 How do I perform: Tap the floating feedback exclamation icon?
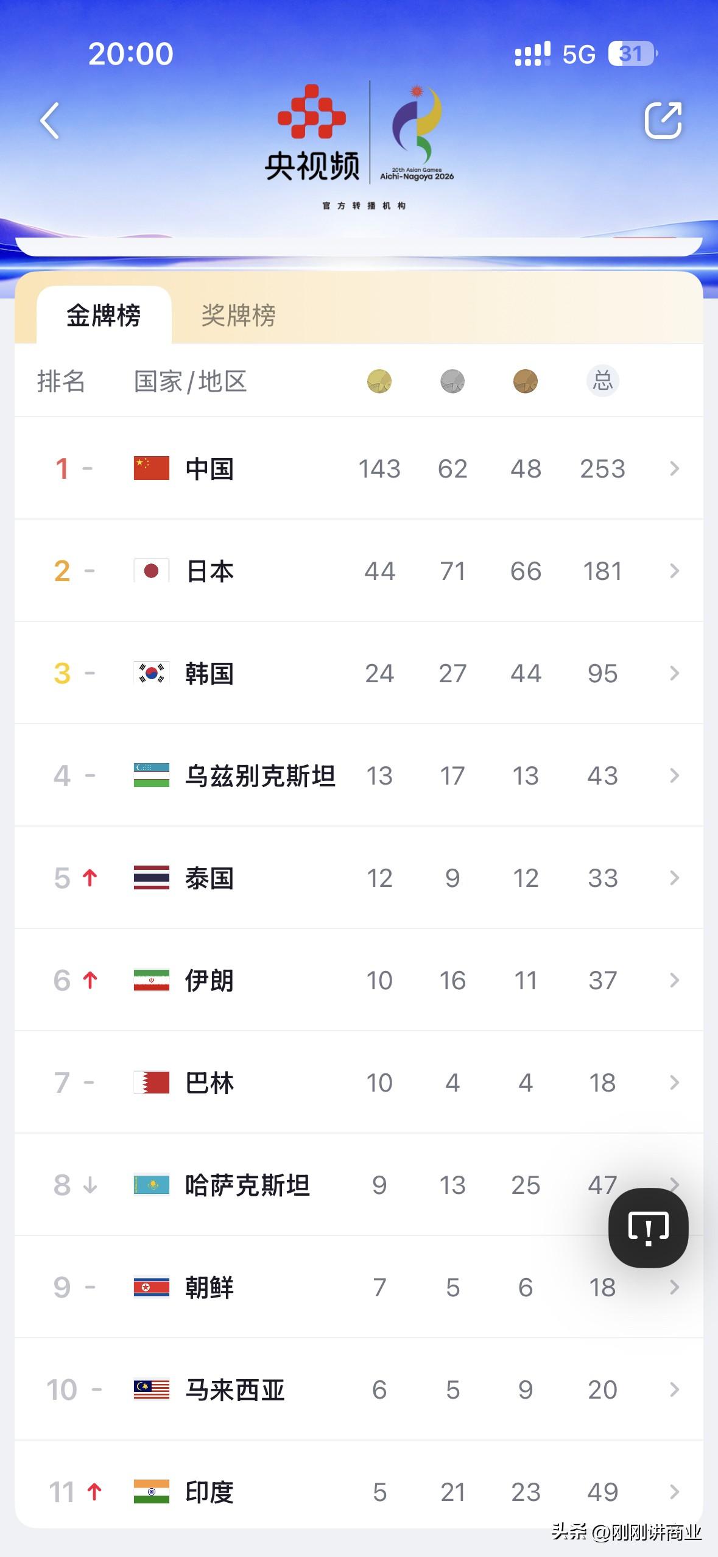[x=649, y=1227]
